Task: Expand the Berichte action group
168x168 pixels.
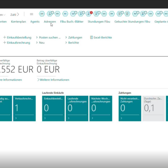Action: click(x=72, y=43)
